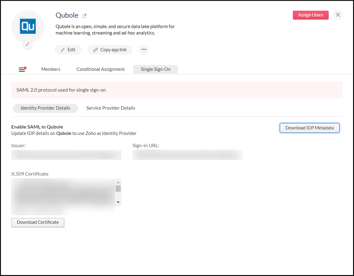Image resolution: width=354 pixels, height=276 pixels.
Task: Open the hamburger menu with notification dot
Action: click(x=22, y=69)
